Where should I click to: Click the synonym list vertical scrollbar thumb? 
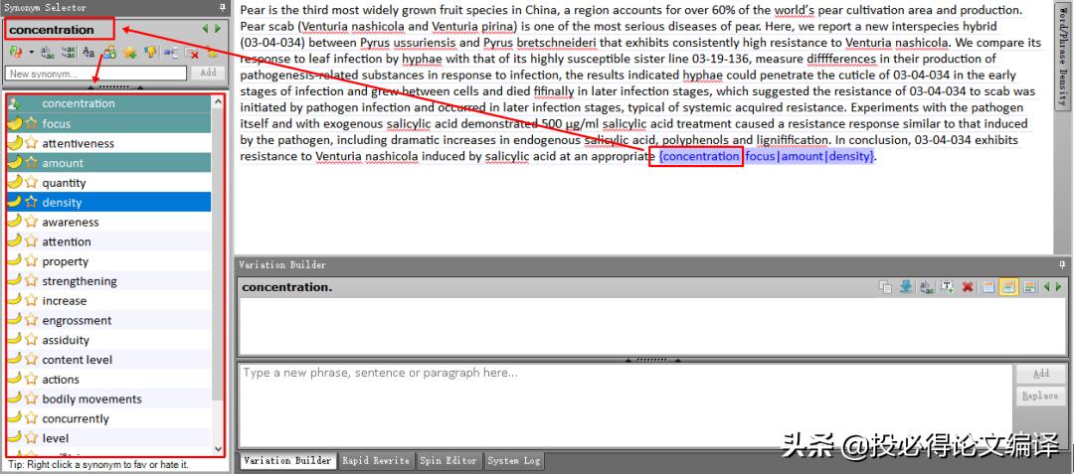pos(218,253)
